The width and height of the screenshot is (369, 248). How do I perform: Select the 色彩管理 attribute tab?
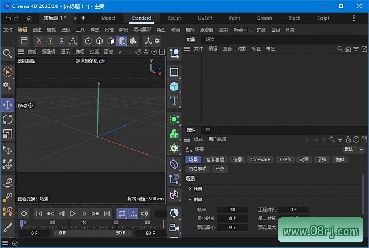(x=215, y=160)
